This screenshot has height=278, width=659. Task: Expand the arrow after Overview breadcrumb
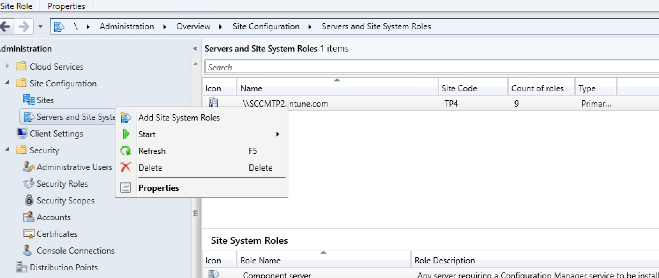click(x=221, y=26)
